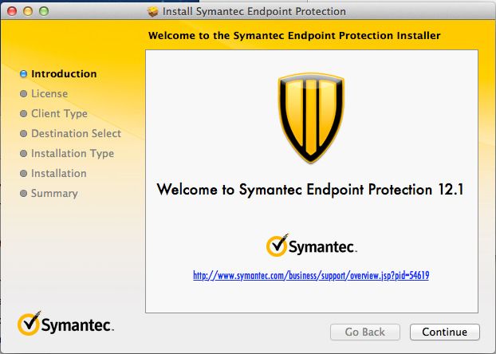
Task: Click the yellow minimize window button
Action: click(28, 11)
